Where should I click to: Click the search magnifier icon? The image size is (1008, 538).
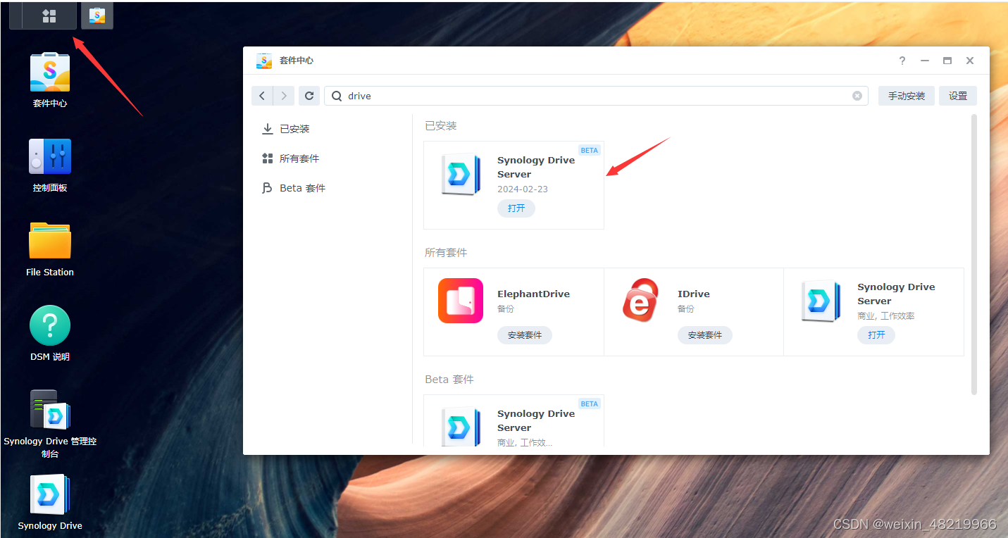pos(337,96)
